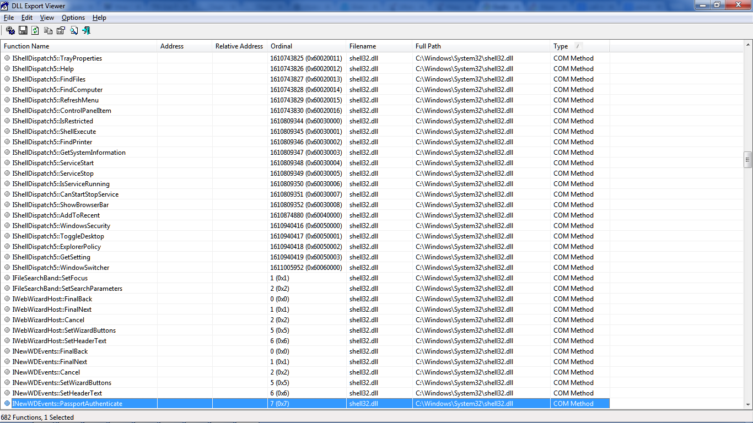Refresh the exports list
This screenshot has width=753, height=423.
(x=35, y=30)
